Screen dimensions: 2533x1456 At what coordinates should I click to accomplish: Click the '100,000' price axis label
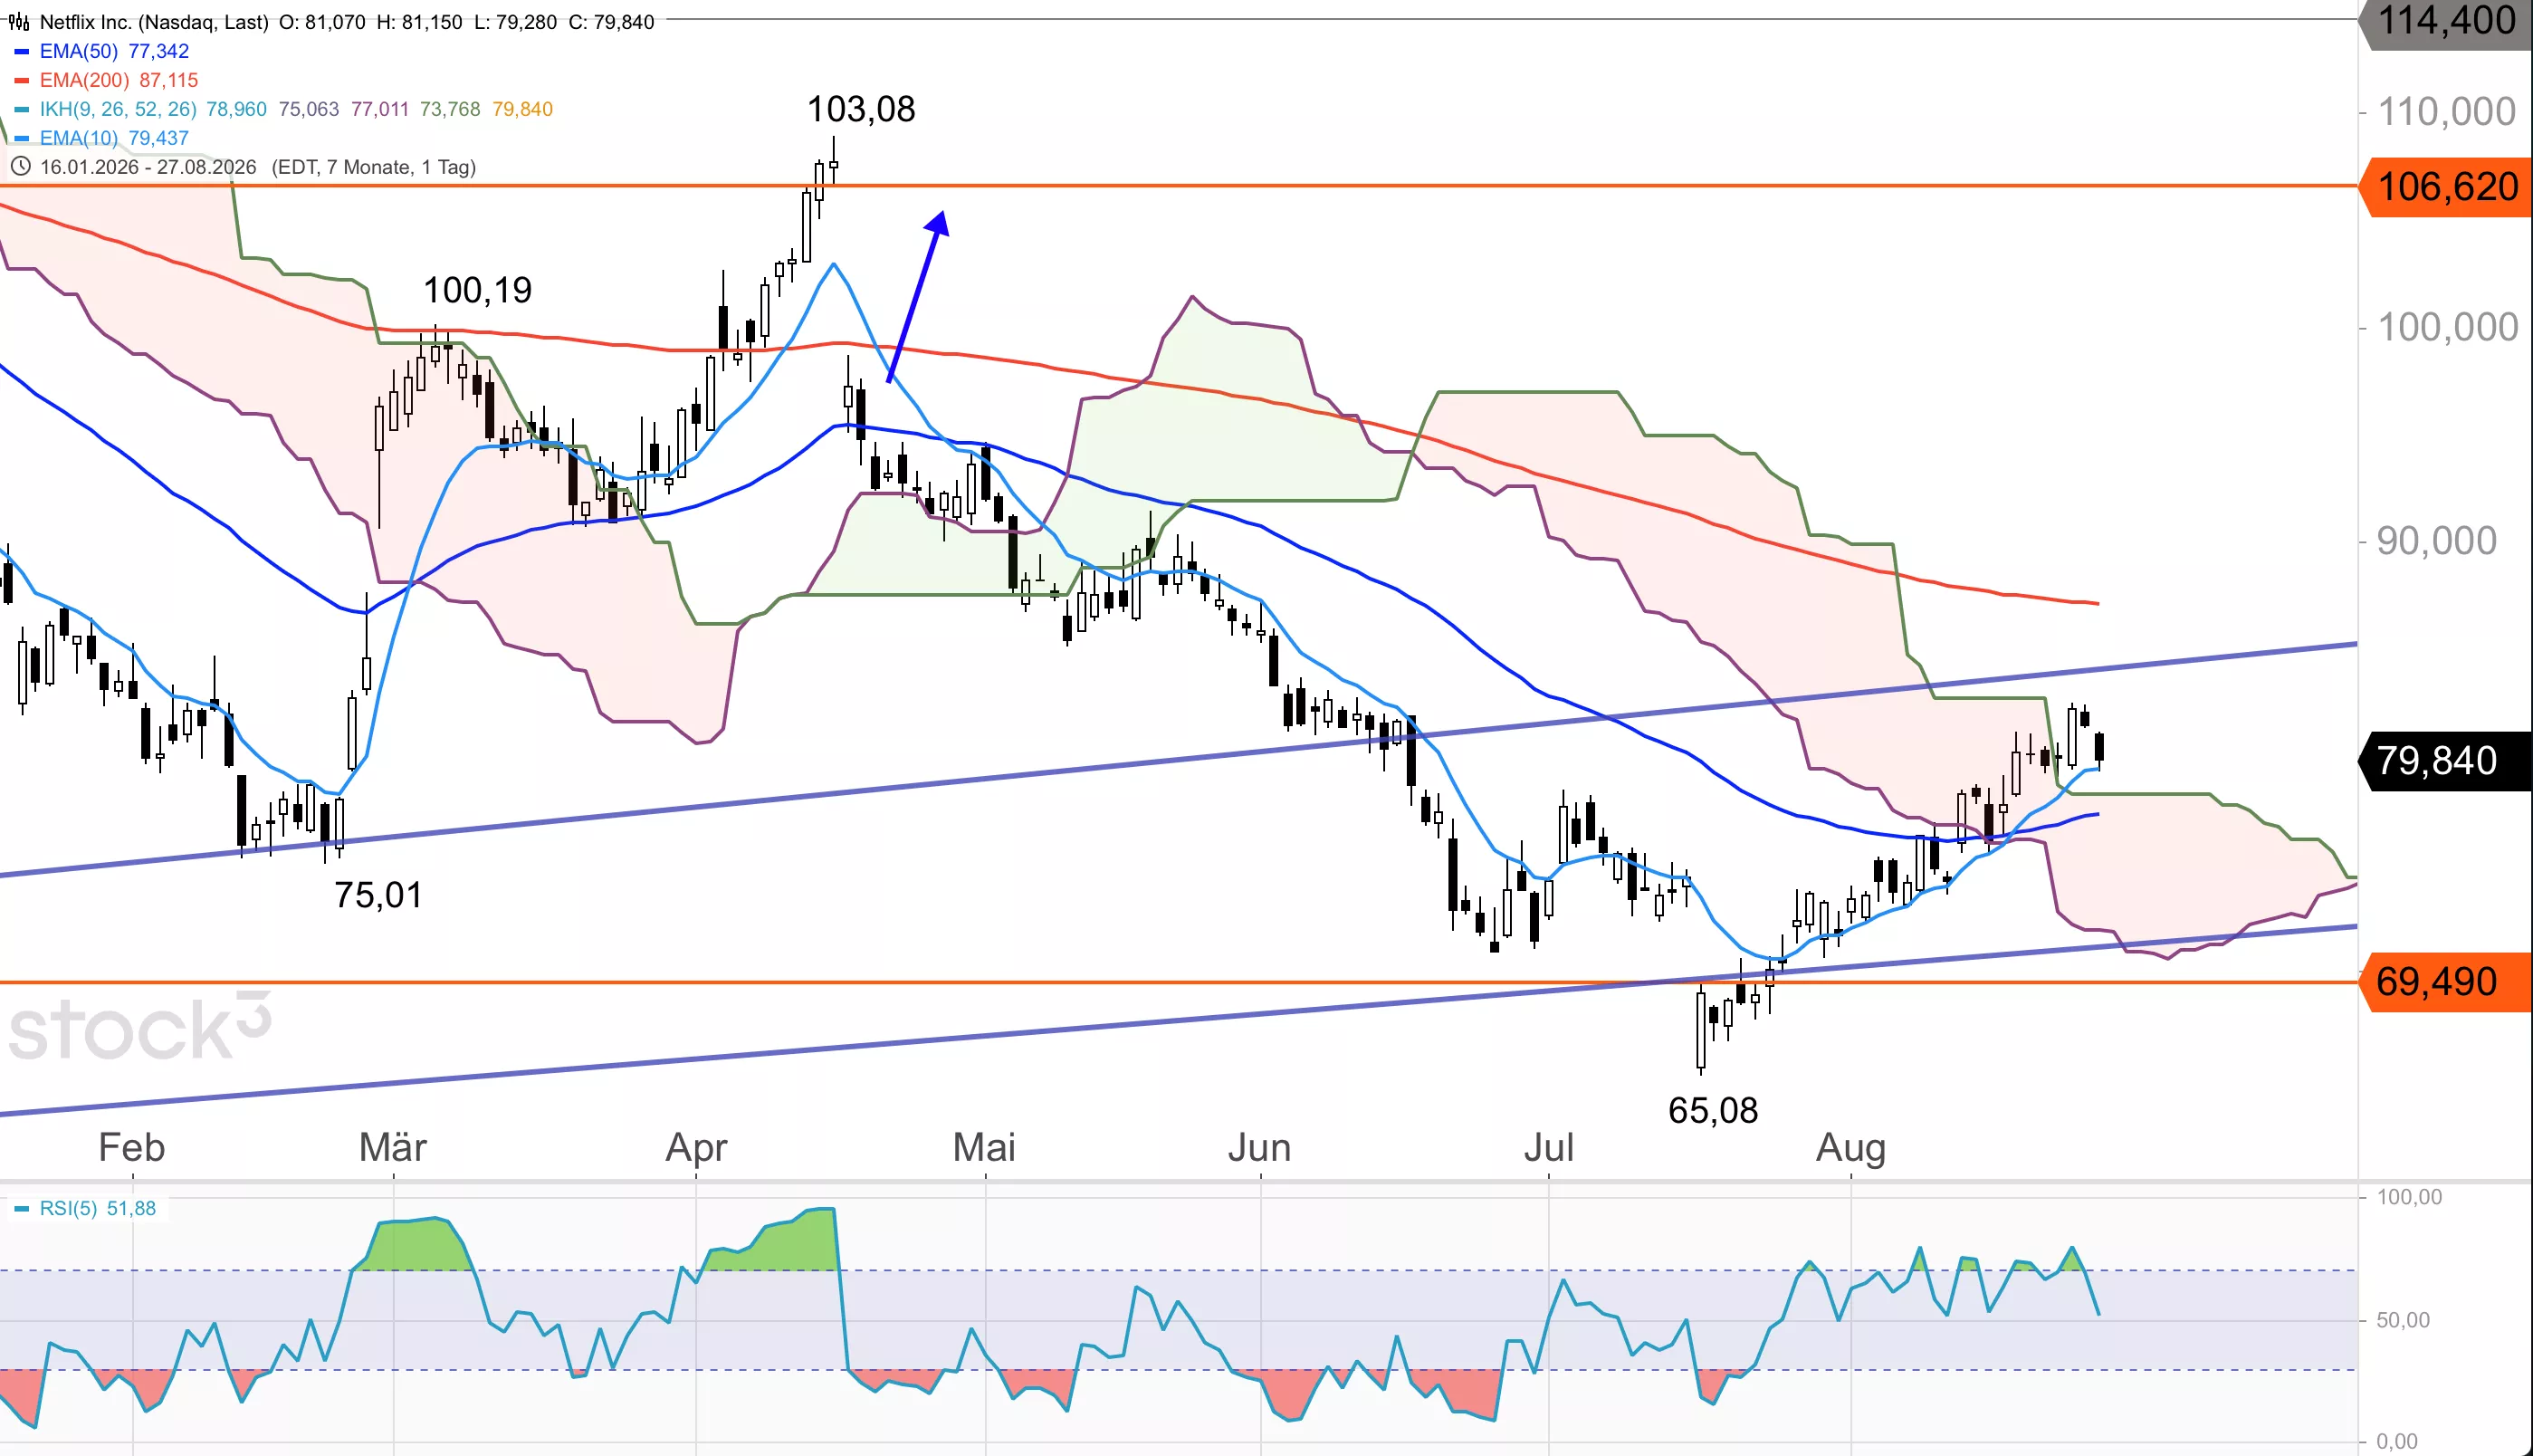[x=2447, y=327]
